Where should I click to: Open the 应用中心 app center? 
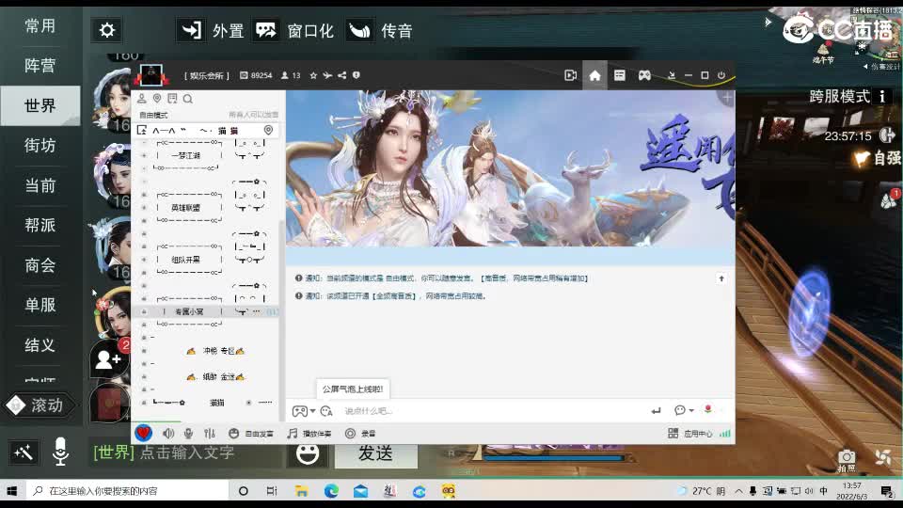[x=689, y=433]
